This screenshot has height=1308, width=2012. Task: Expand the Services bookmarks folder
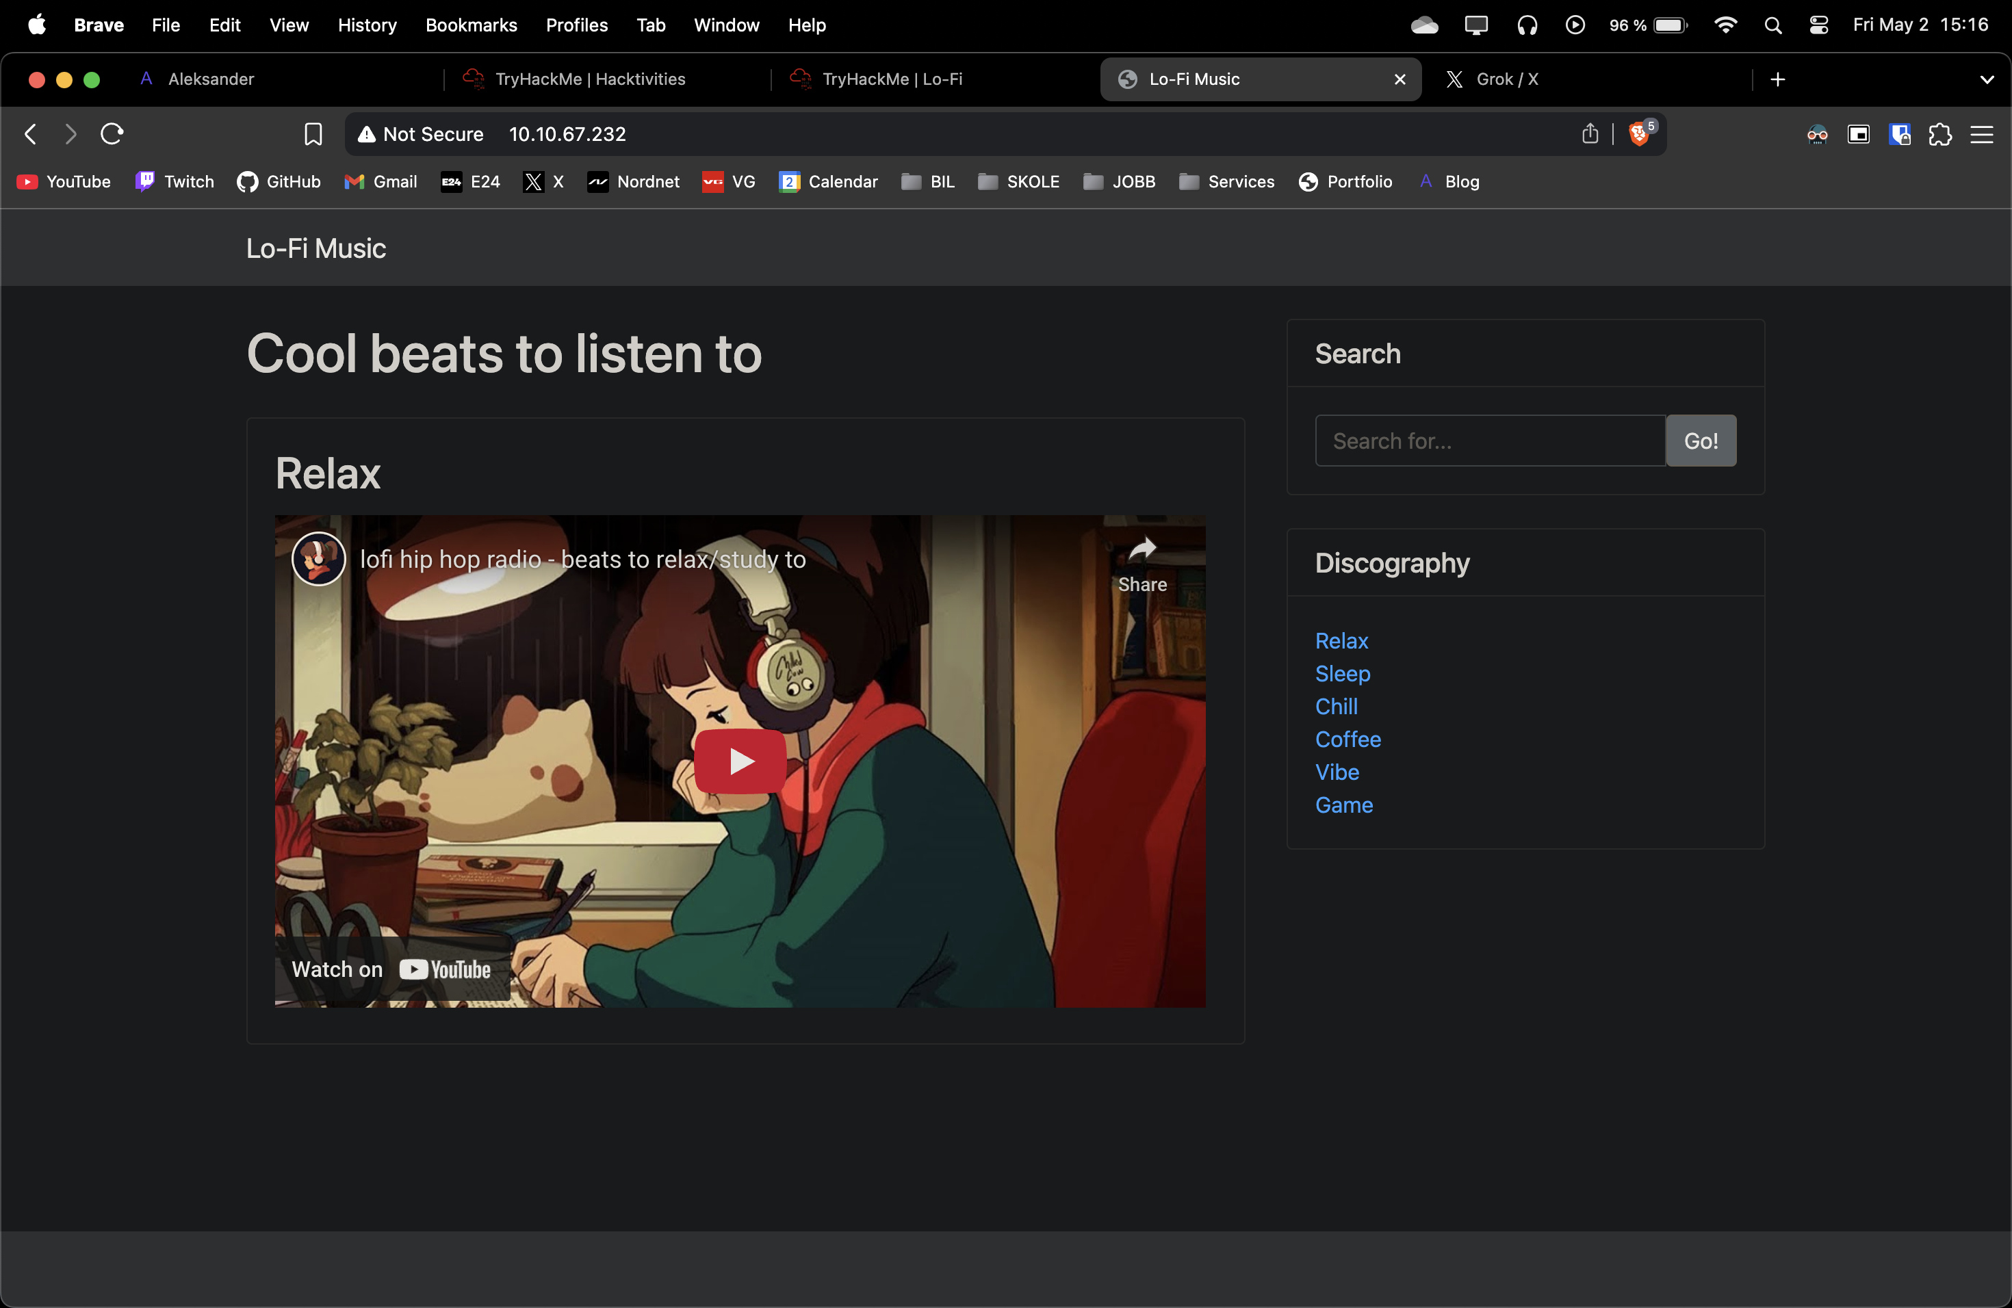click(x=1226, y=182)
